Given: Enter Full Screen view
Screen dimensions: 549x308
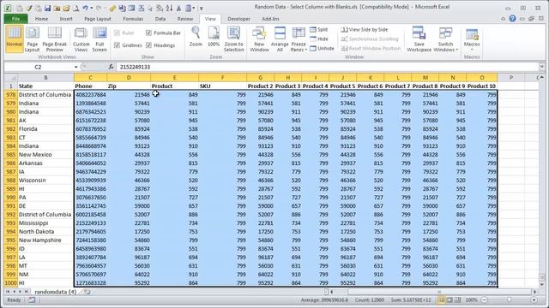Looking at the screenshot, I should (x=100, y=38).
